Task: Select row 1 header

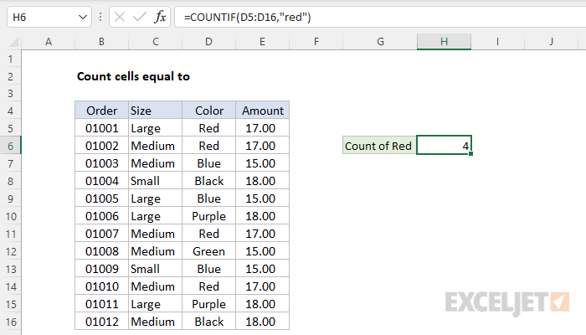Action: click(10, 59)
